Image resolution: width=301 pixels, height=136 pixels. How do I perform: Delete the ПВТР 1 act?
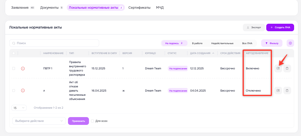pyautogui.click(x=287, y=68)
